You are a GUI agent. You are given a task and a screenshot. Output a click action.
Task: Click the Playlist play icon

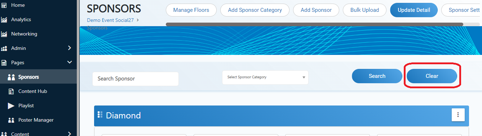[12, 106]
